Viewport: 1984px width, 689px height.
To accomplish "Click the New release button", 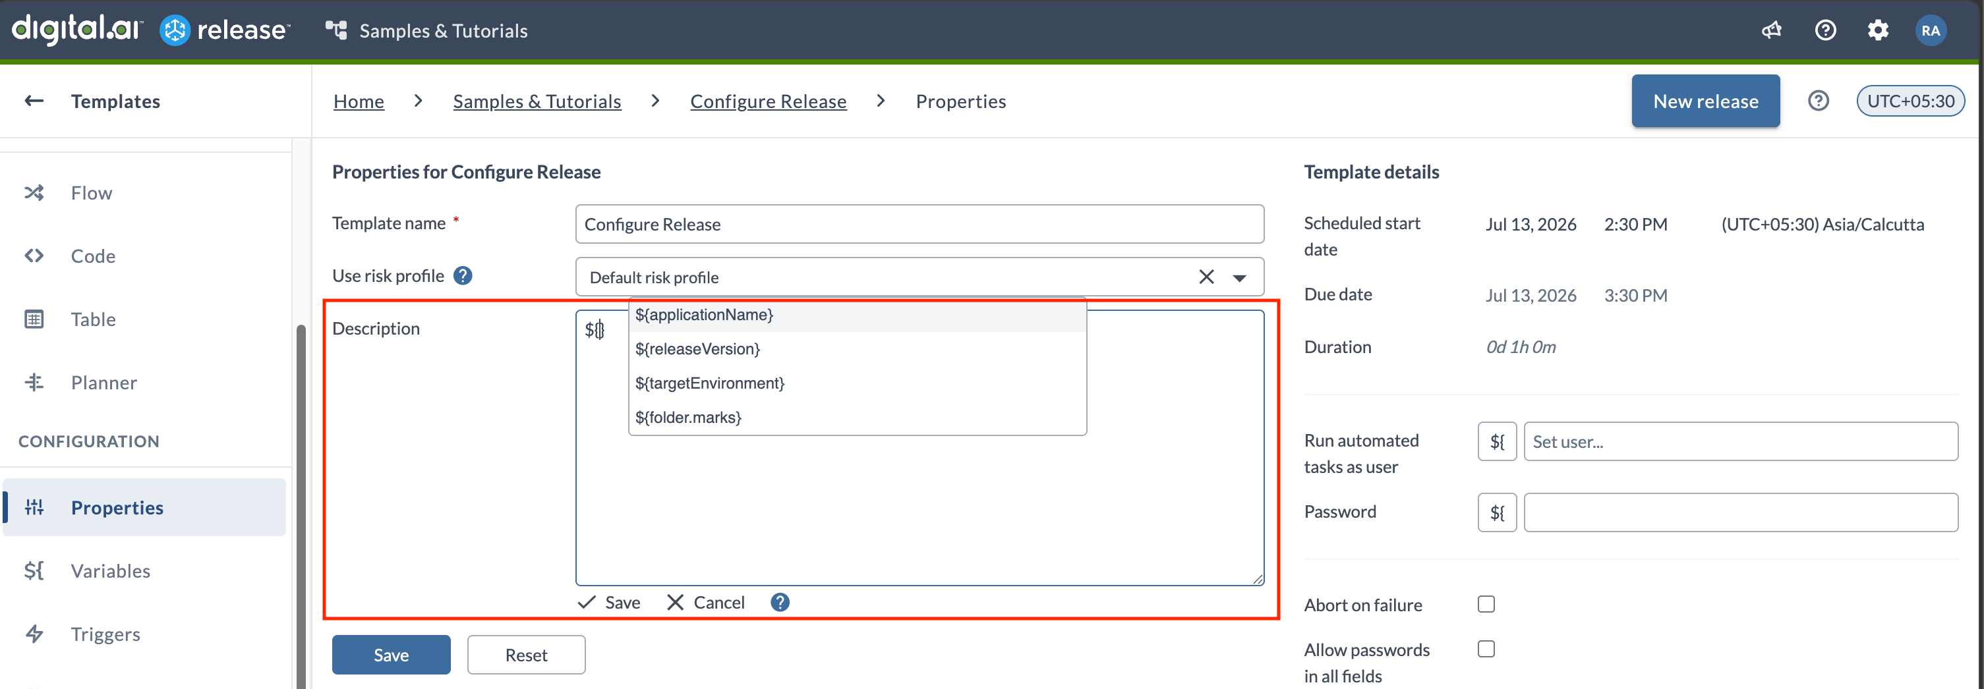I will click(1705, 101).
